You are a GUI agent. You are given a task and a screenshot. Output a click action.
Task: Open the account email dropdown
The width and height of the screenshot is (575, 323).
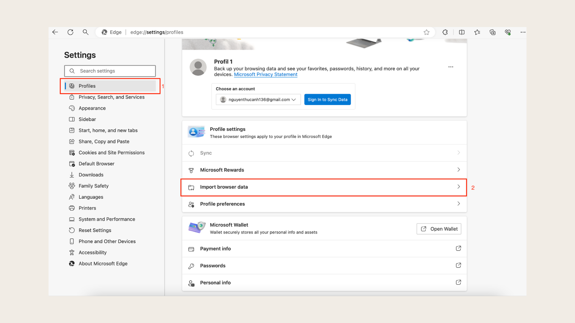click(x=258, y=100)
